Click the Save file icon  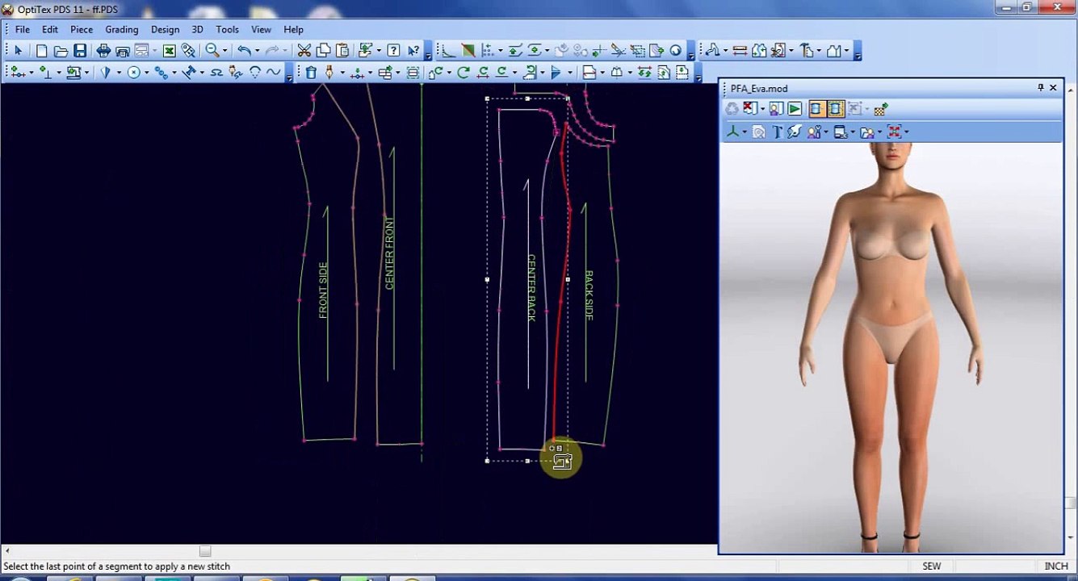(80, 51)
